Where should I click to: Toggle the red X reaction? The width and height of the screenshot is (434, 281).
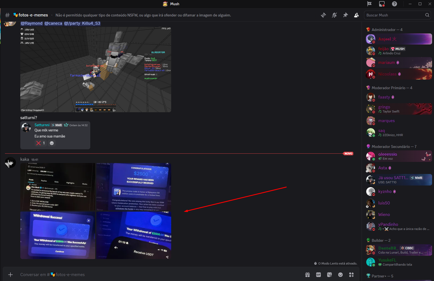[x=41, y=143]
